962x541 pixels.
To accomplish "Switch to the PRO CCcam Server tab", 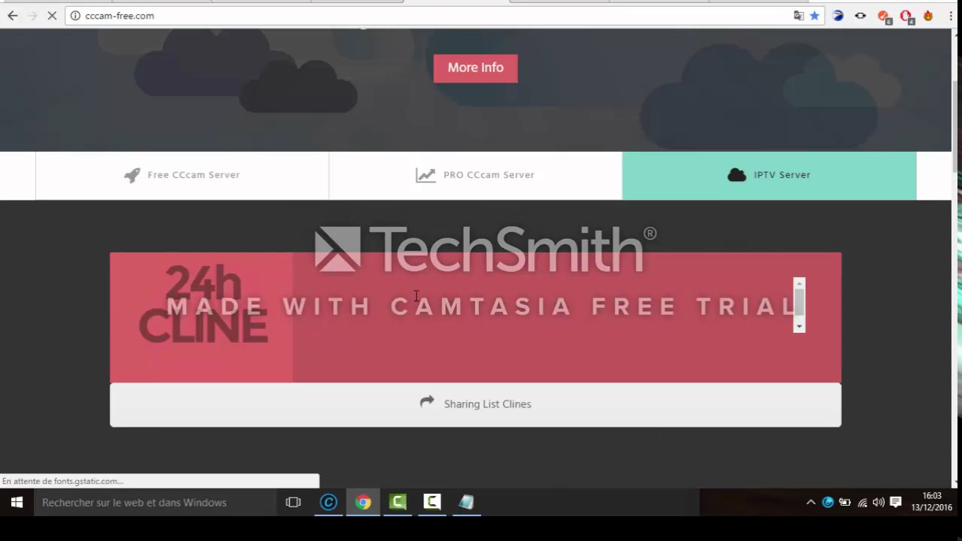I will click(475, 175).
